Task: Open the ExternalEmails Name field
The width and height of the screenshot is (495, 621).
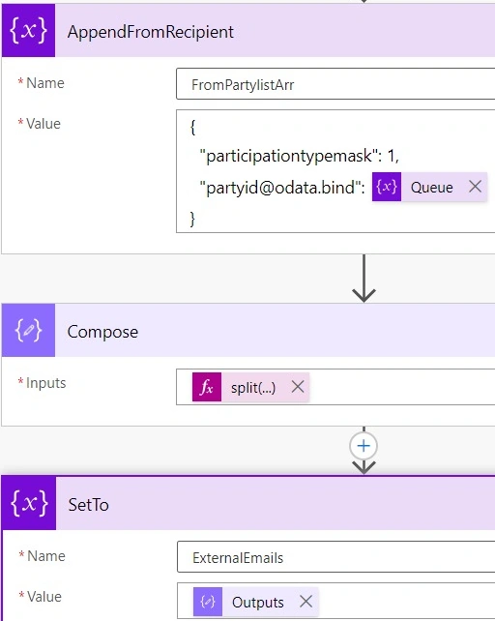Action: [x=335, y=557]
